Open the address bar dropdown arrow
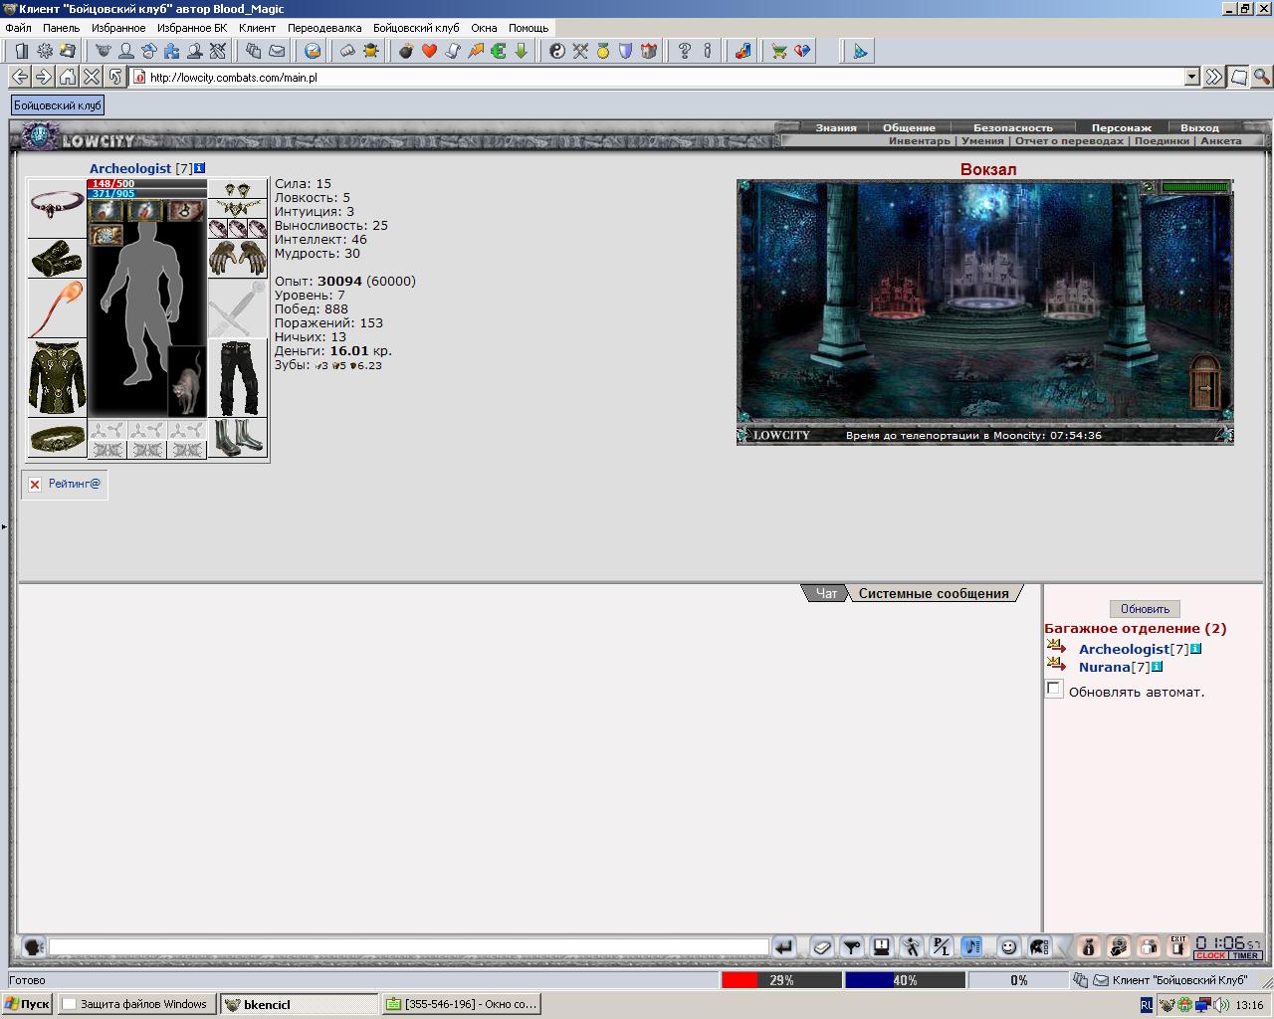The height and width of the screenshot is (1019, 1274). point(1192,77)
